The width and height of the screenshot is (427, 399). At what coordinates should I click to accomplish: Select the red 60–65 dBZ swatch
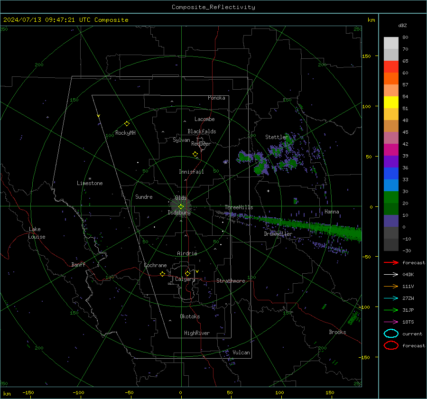(391, 67)
